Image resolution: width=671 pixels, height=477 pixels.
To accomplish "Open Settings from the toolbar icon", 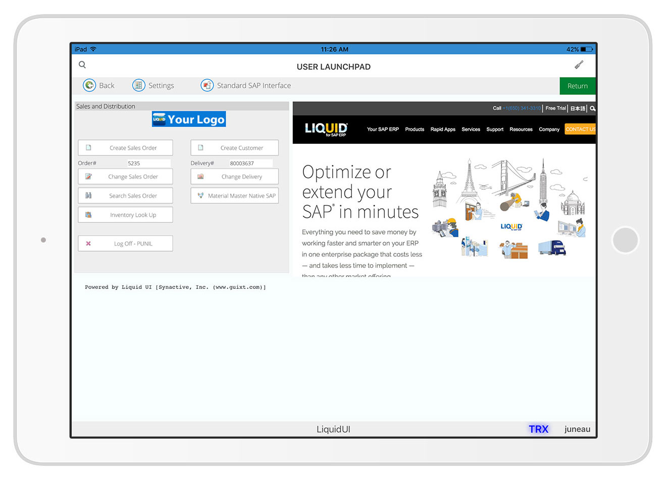I will point(139,86).
